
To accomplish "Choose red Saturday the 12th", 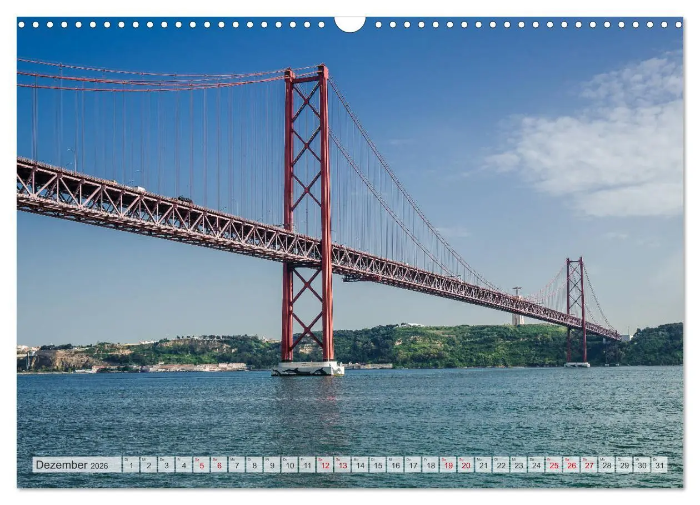I will click(x=324, y=465).
